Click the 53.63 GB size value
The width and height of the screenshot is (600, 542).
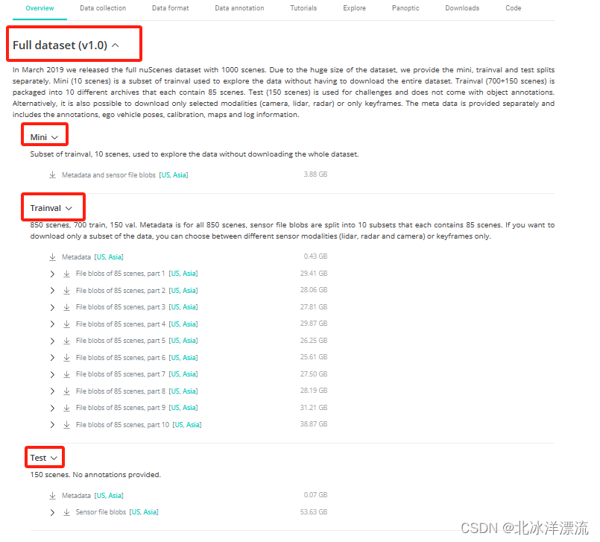(314, 512)
